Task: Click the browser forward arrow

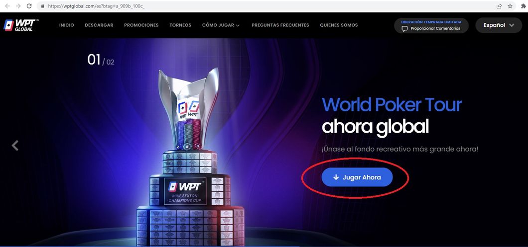Action: pyautogui.click(x=18, y=6)
